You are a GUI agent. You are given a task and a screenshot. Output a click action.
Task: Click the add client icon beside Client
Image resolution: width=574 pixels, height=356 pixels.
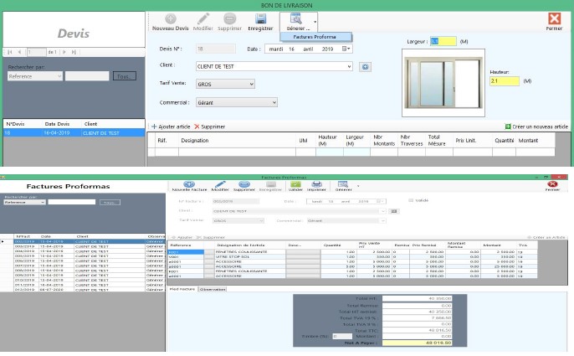pyautogui.click(x=365, y=66)
